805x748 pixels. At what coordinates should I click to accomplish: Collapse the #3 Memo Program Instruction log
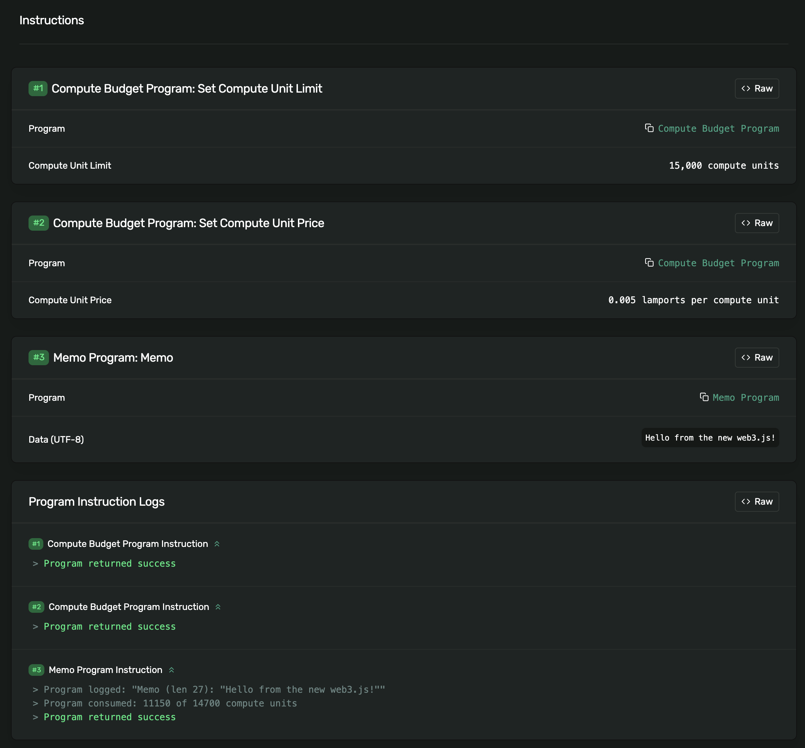click(171, 670)
